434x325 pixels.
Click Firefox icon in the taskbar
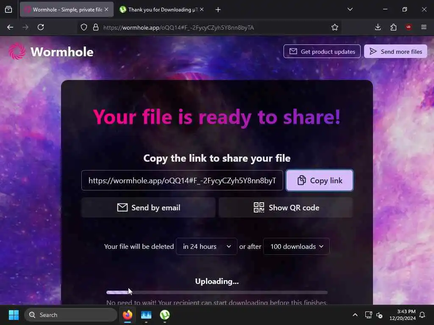pyautogui.click(x=128, y=315)
